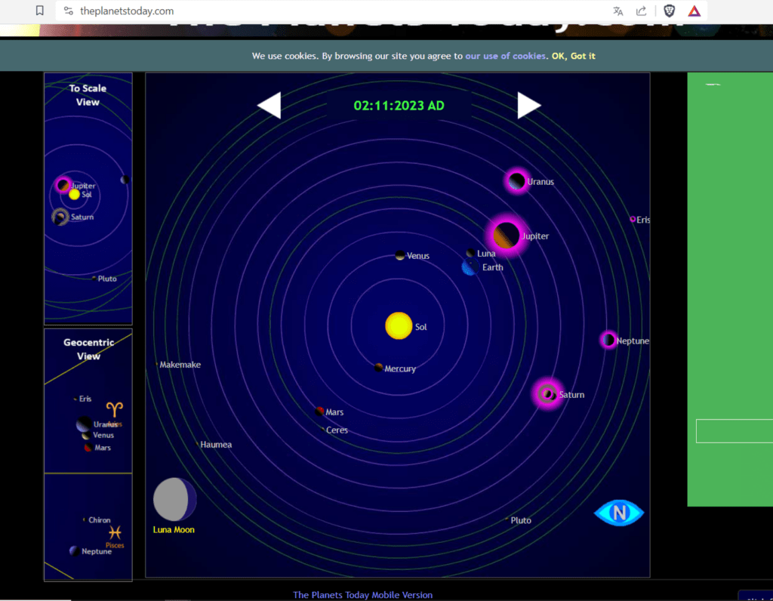Select the Venus planet icon
The image size is (773, 601).
click(400, 255)
